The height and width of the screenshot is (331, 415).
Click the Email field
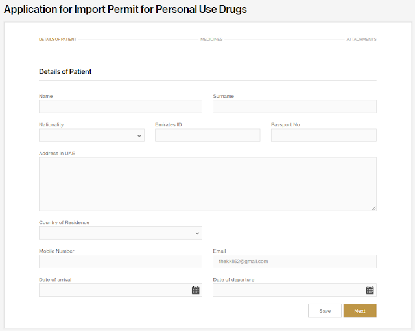click(294, 261)
